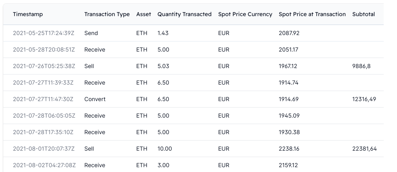
Task: Click the timestamp 2021-07-27T11:47:30Z
Action: click(44, 99)
